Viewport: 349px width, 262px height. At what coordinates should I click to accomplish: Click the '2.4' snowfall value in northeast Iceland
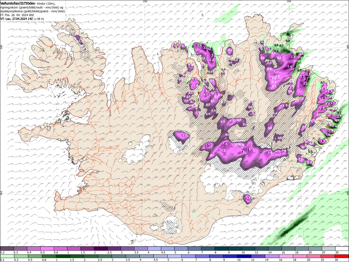pos(290,66)
